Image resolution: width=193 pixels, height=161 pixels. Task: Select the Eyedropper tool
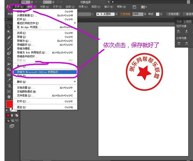[9, 80]
